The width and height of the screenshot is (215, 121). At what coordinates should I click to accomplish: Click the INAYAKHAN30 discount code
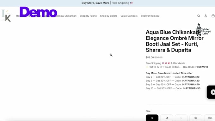coord(191,81)
